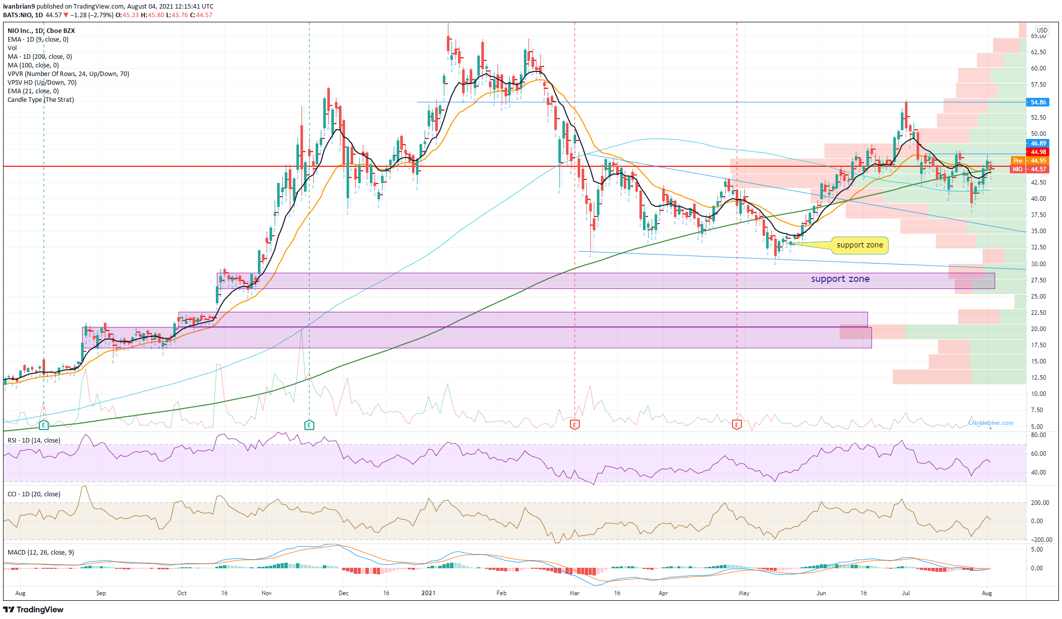The height and width of the screenshot is (619, 1062).
Task: Click the yellow support zone callout
Action: [859, 245]
